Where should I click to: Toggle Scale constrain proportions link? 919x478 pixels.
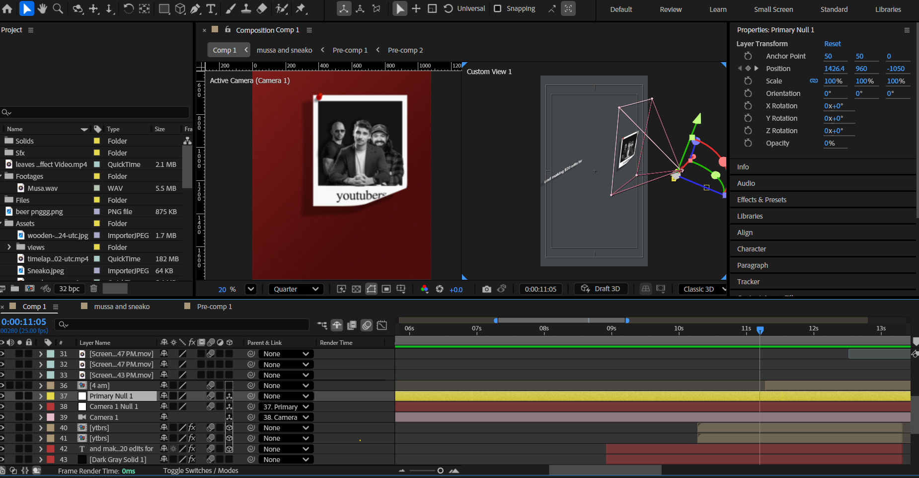click(x=814, y=81)
